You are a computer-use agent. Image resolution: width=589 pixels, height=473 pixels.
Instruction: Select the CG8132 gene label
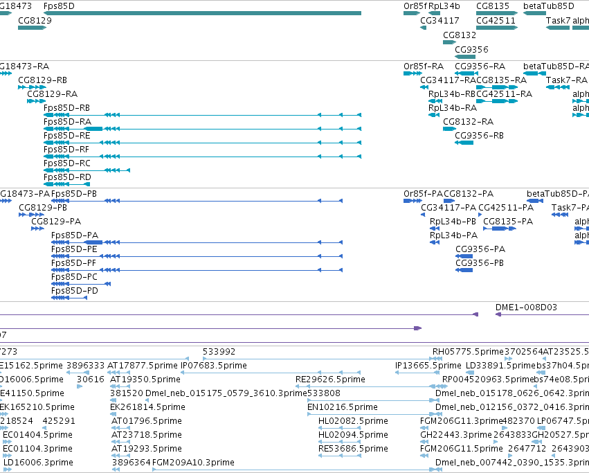pos(460,35)
